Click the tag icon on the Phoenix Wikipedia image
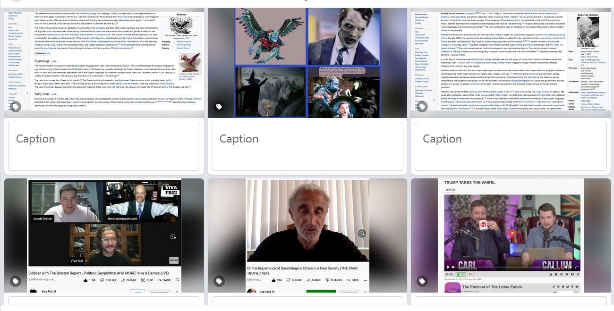The width and height of the screenshot is (614, 311). (16, 107)
